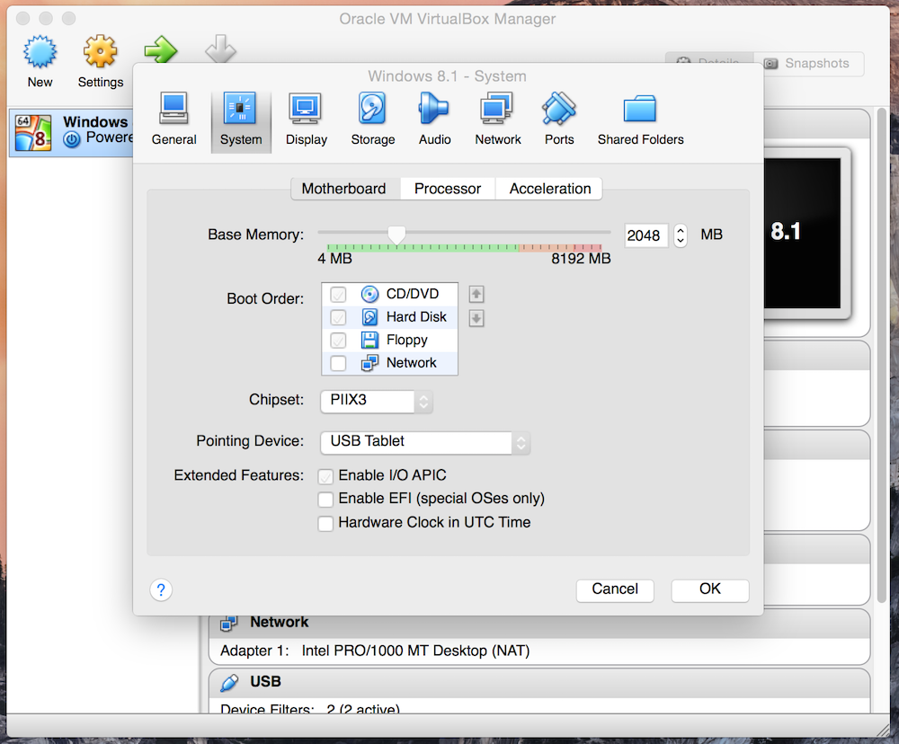This screenshot has width=899, height=744.
Task: Click the Base Memory stepper arrows
Action: click(x=680, y=235)
